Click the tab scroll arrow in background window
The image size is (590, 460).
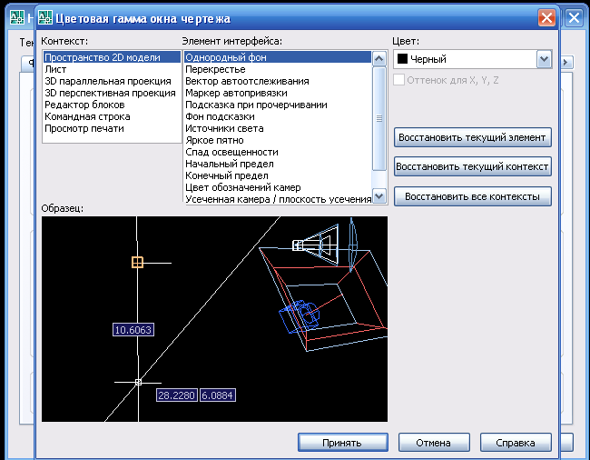pyautogui.click(x=565, y=62)
